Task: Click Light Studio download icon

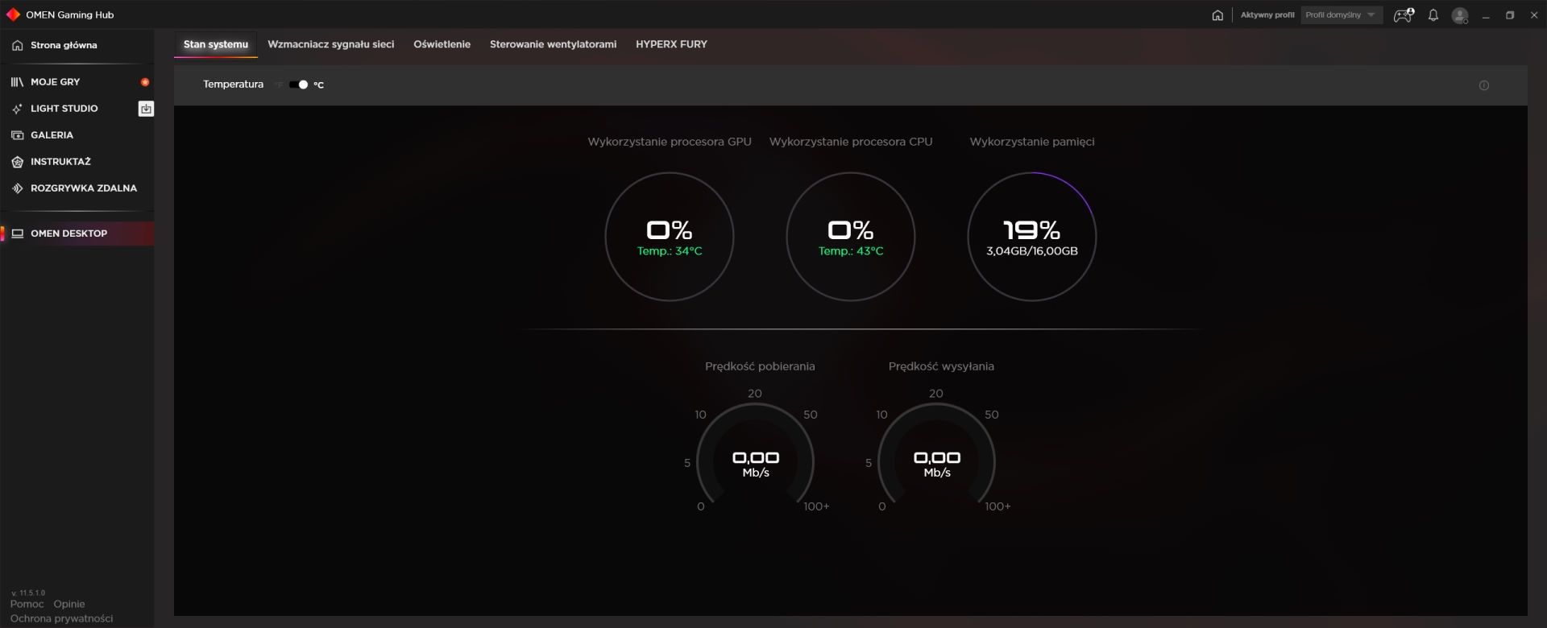Action: [146, 109]
